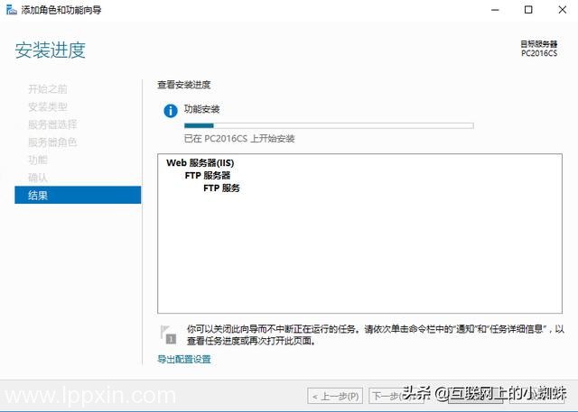The width and height of the screenshot is (578, 412).
Task: Select the 服务器角色 step in sidebar
Action: click(52, 142)
